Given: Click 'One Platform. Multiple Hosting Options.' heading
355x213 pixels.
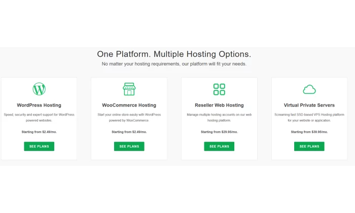Looking at the screenshot, I should 174,54.
